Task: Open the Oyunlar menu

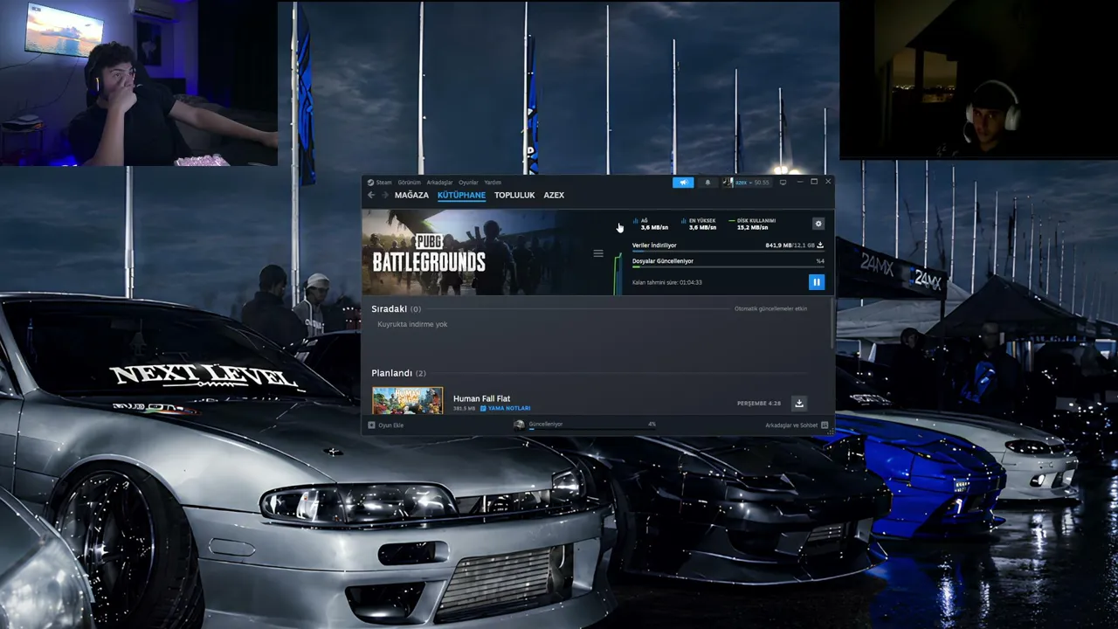Action: (468, 183)
